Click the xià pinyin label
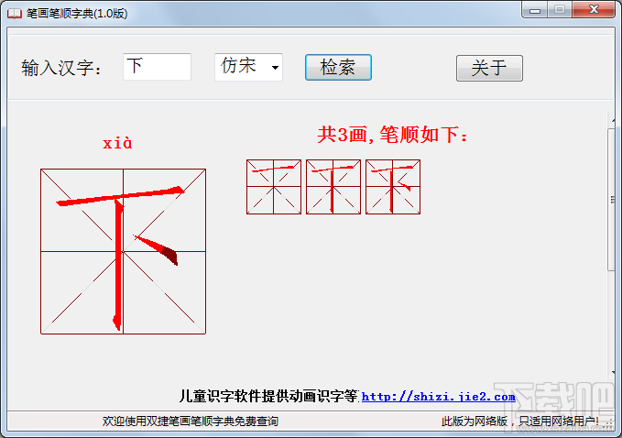 coord(117,143)
